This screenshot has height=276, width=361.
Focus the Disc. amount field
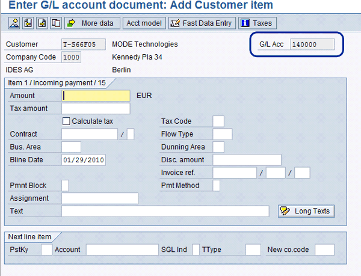[x=247, y=160]
